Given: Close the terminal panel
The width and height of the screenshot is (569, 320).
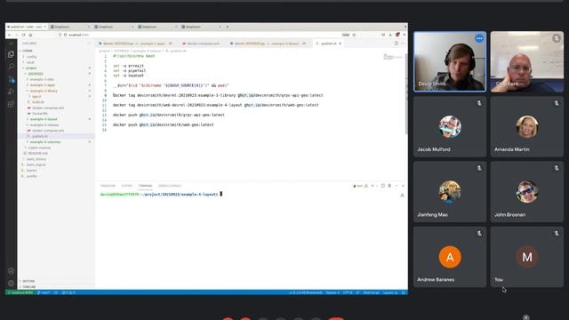Looking at the screenshot, I should pyautogui.click(x=403, y=186).
